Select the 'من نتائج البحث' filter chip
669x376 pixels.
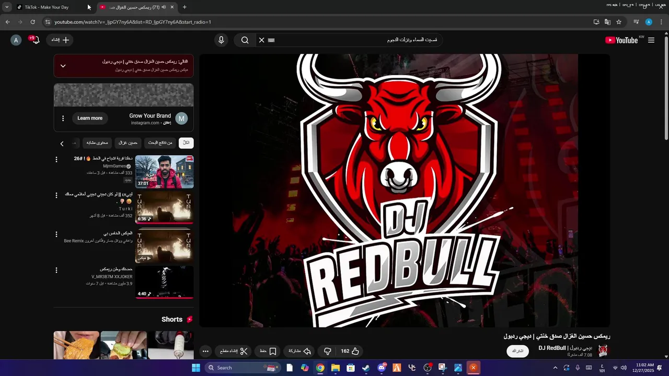coord(160,143)
